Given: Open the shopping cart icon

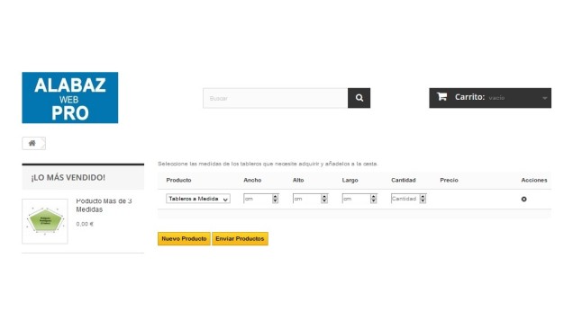Looking at the screenshot, I should (x=441, y=97).
